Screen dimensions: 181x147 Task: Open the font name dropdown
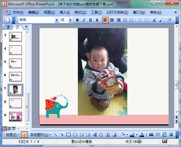(57, 20)
